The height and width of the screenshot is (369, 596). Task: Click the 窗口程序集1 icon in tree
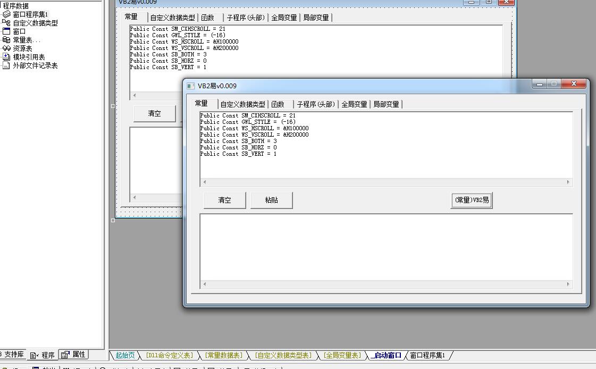coord(6,14)
